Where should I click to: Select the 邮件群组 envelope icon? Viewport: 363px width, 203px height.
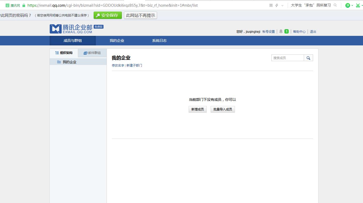(85, 53)
